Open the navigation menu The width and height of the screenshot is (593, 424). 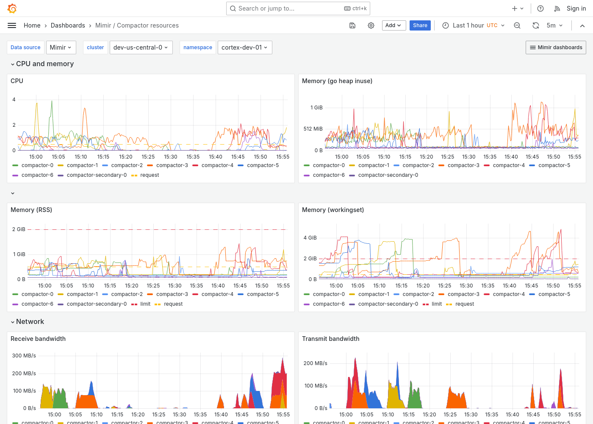(x=12, y=25)
